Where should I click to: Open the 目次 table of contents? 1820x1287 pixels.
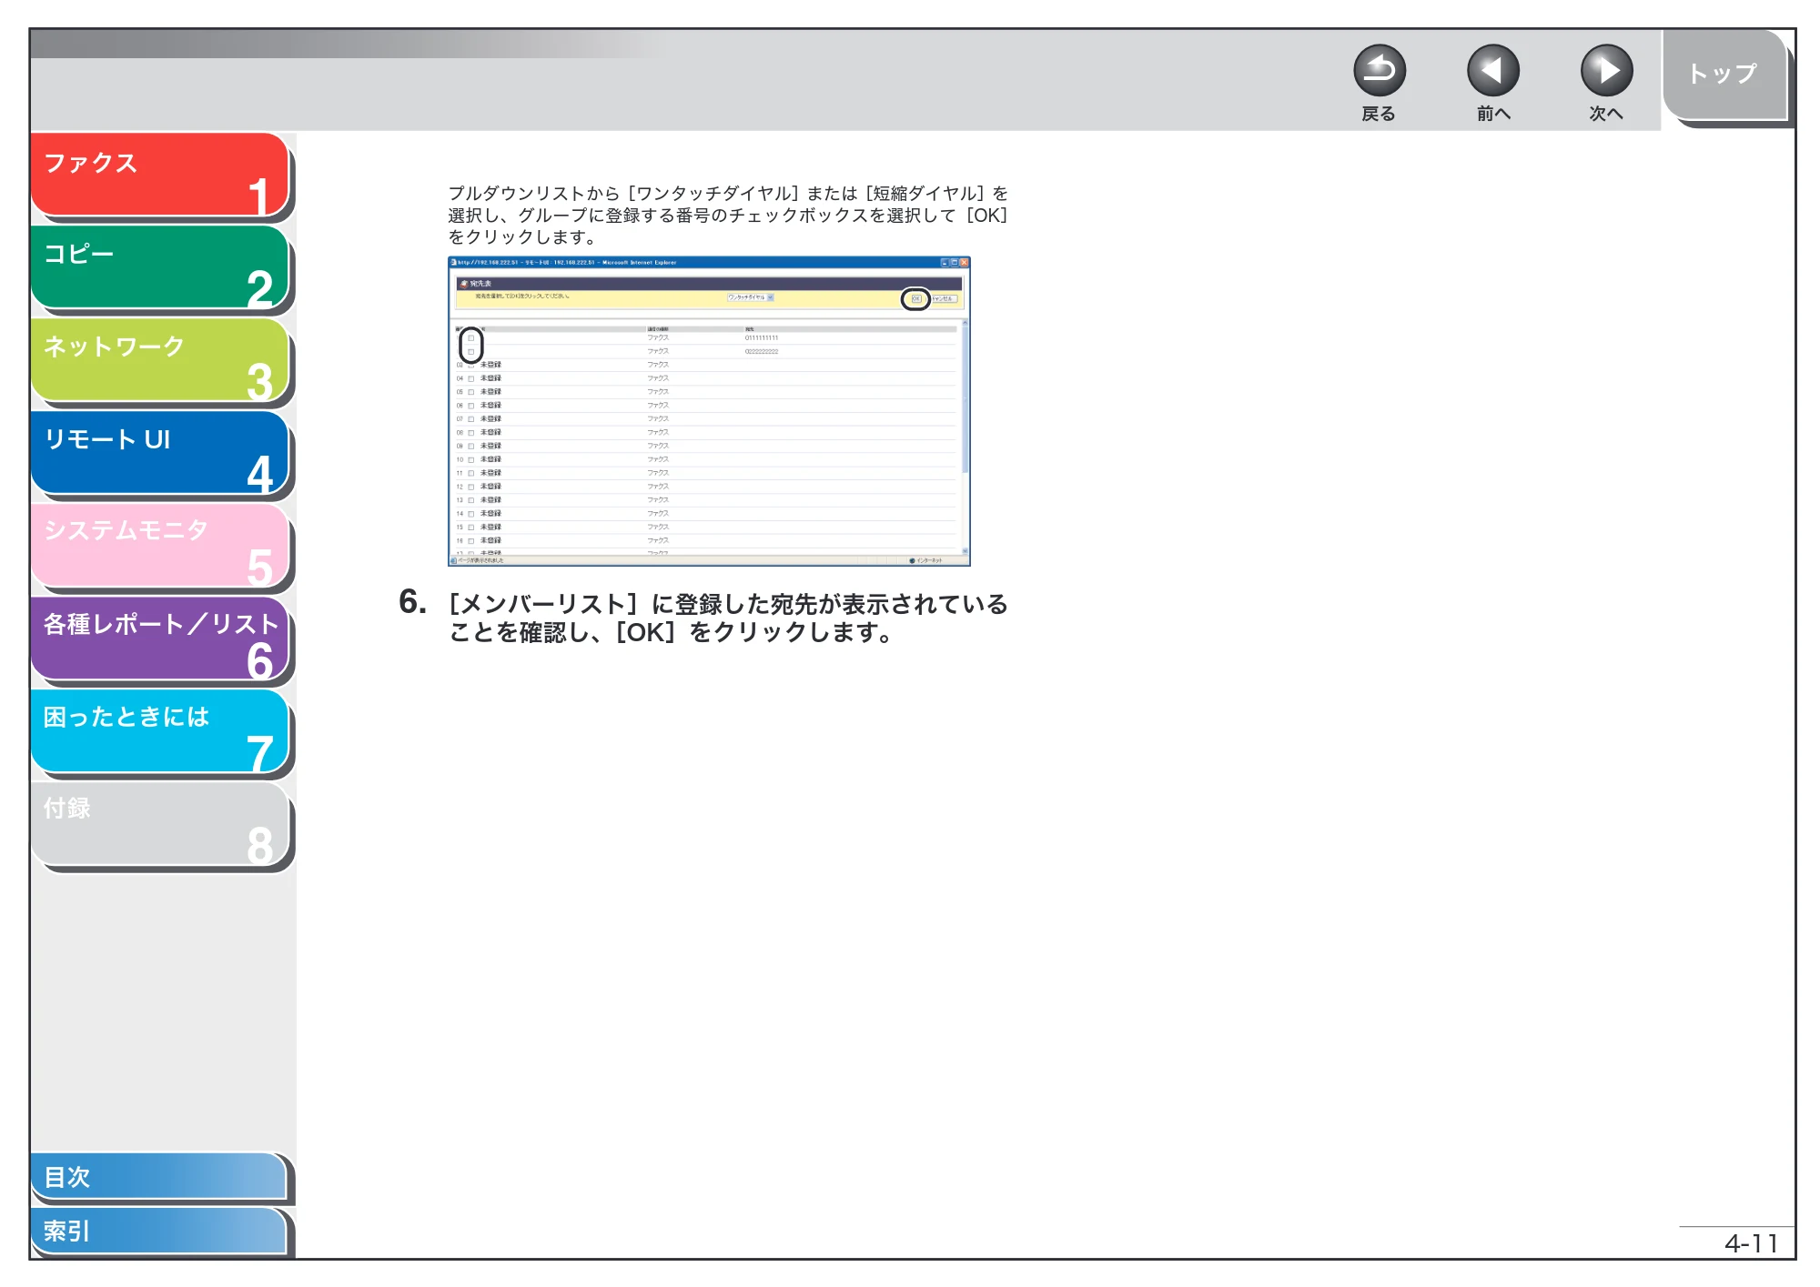(x=160, y=1177)
